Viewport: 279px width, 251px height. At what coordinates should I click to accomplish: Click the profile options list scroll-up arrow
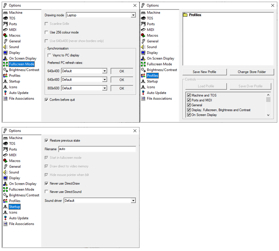pyautogui.click(x=268, y=95)
